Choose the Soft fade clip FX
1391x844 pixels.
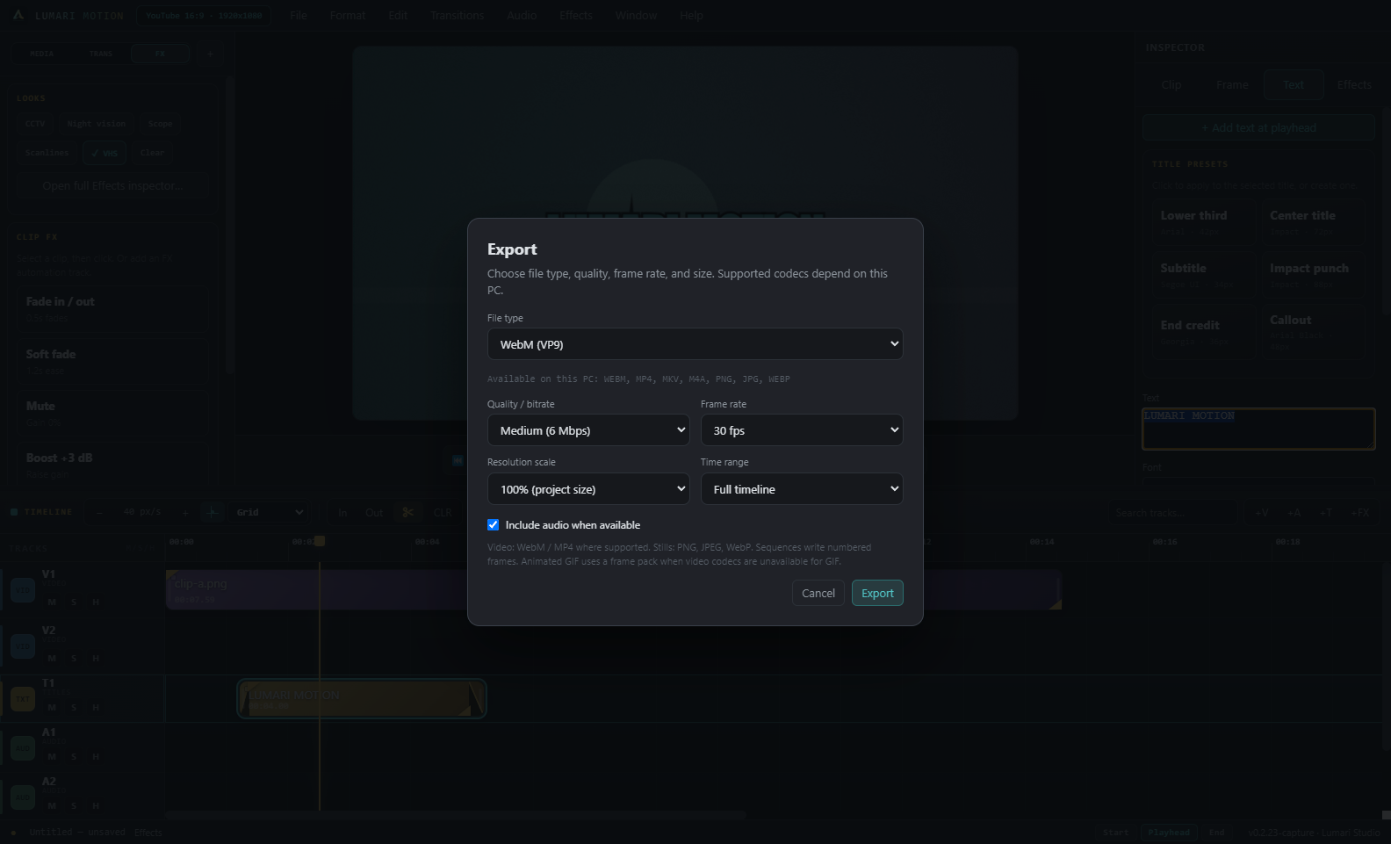[112, 361]
